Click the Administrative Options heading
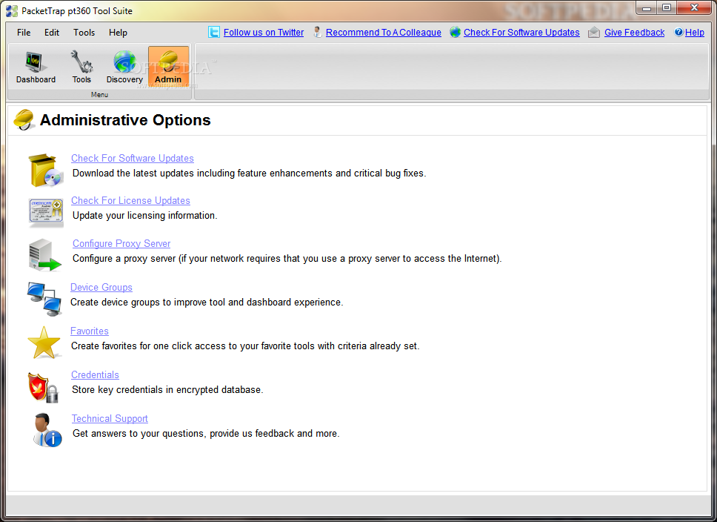 (x=125, y=120)
